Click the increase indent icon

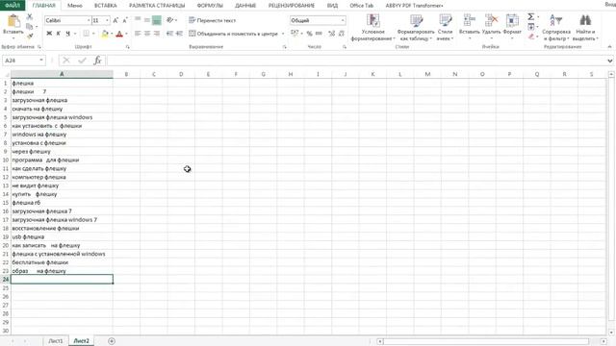click(x=179, y=34)
